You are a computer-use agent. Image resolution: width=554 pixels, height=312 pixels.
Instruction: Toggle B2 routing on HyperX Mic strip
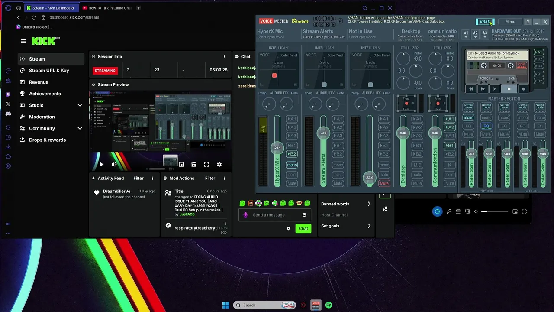(x=292, y=154)
